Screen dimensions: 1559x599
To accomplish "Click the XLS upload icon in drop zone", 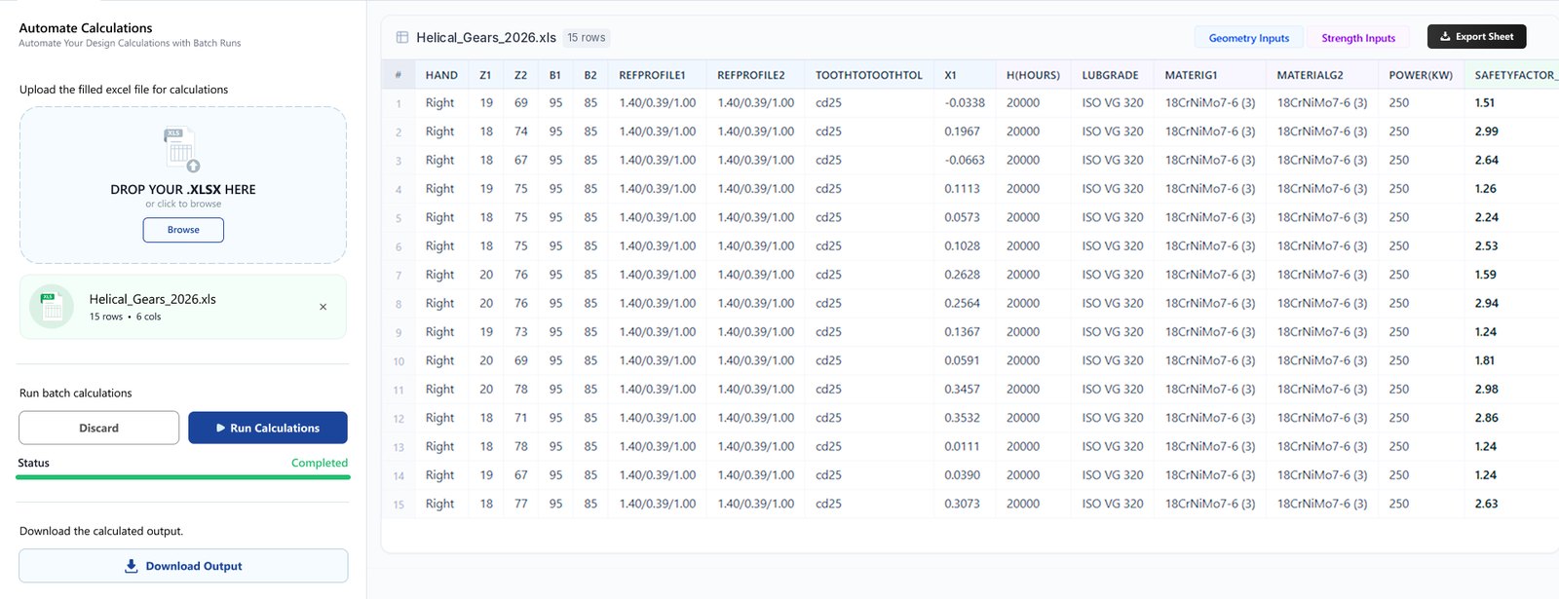I will click(x=182, y=150).
